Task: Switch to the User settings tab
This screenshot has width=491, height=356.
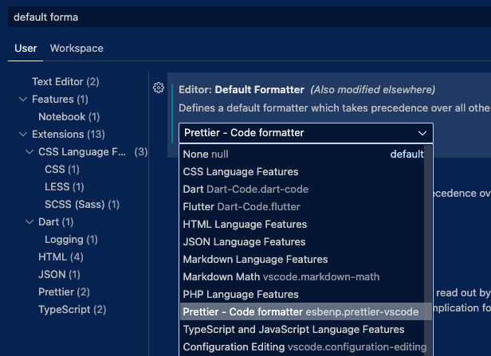Action: [x=26, y=48]
